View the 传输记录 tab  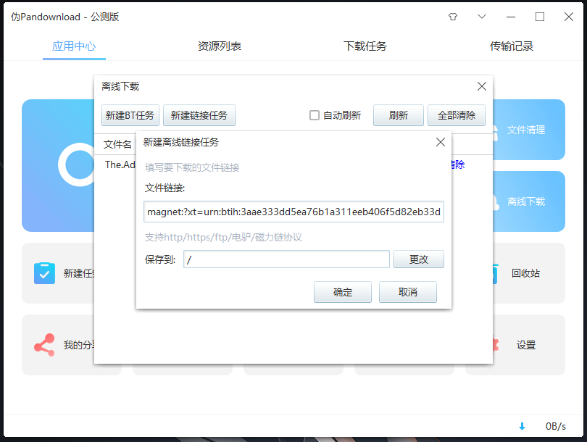512,46
